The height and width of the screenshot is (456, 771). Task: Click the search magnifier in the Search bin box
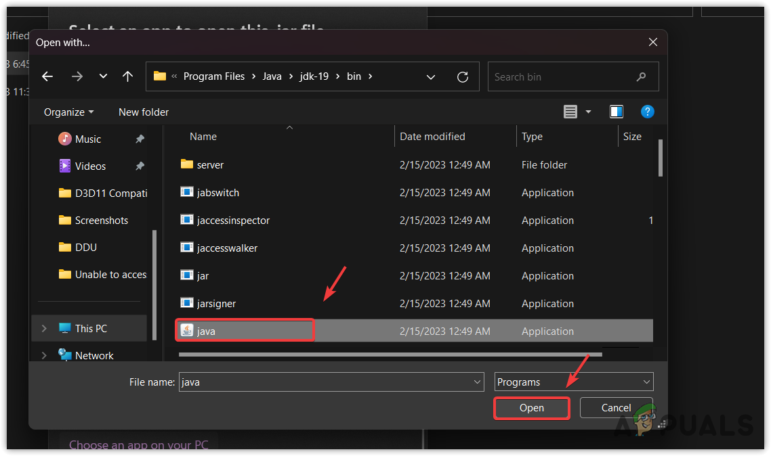tap(641, 76)
